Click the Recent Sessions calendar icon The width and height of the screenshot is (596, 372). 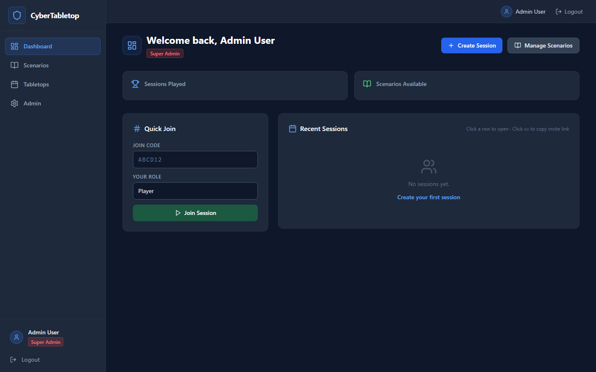pos(293,129)
